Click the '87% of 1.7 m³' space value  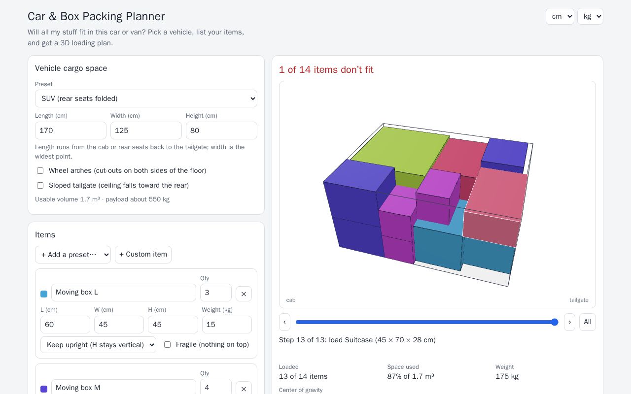(411, 376)
